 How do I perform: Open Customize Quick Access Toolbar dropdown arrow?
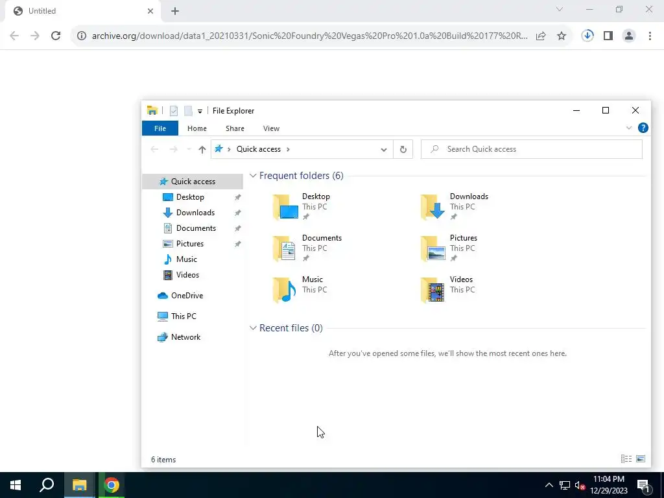pos(200,112)
